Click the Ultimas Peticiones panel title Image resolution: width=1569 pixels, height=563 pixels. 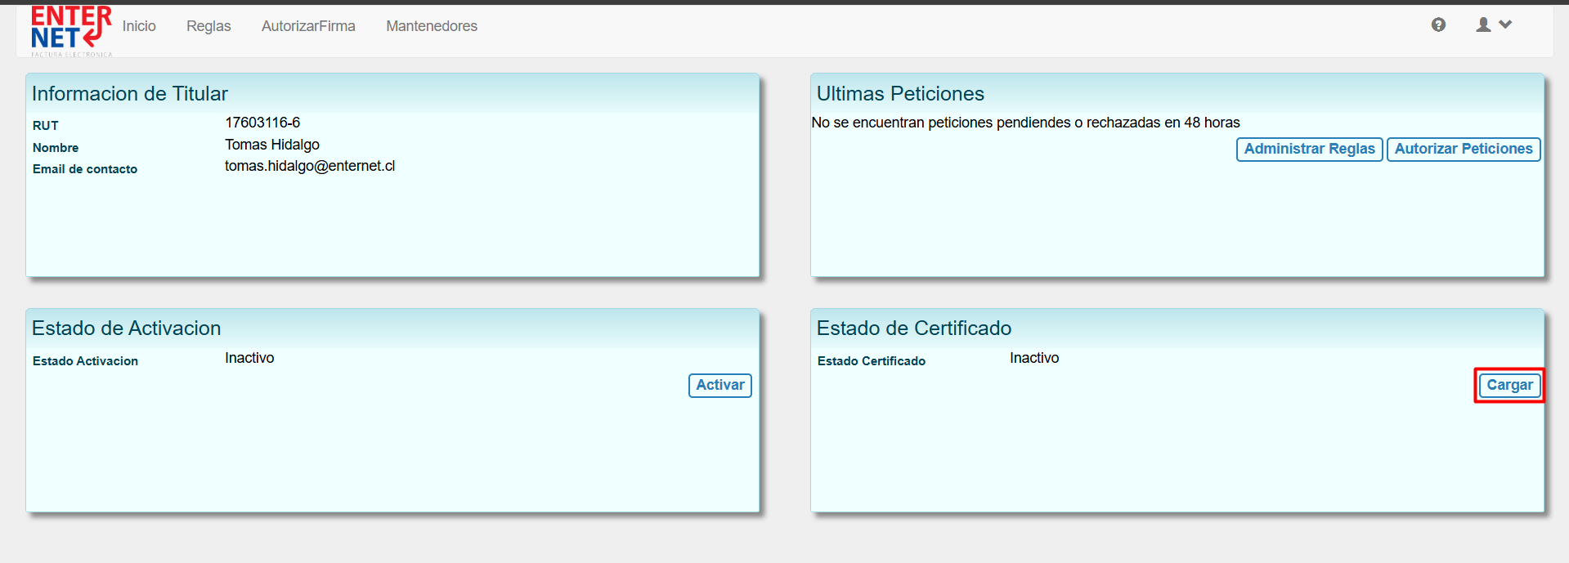(900, 94)
